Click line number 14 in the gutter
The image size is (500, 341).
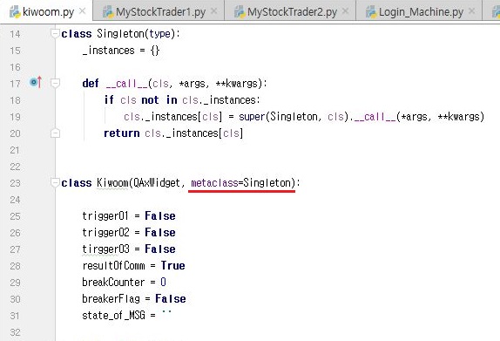tap(15, 34)
